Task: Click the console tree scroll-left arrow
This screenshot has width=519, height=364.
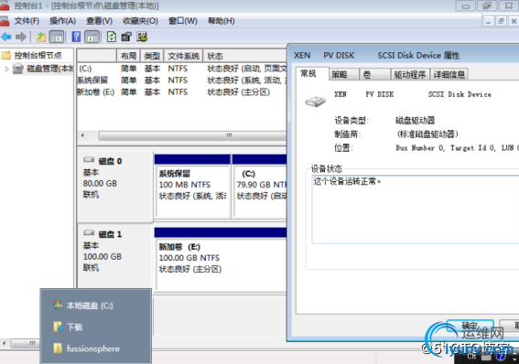Action: point(4,343)
